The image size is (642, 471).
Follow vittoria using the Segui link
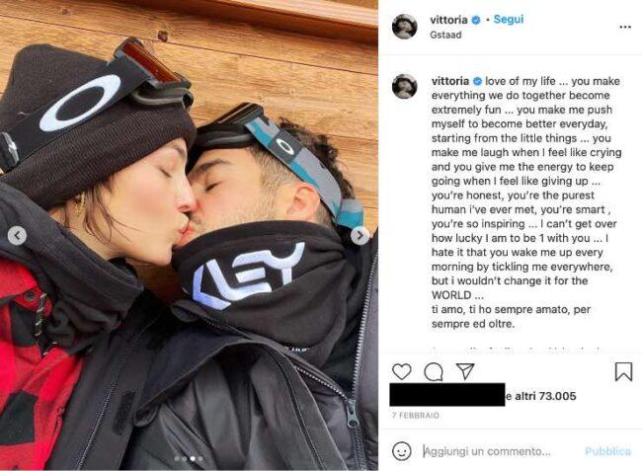pyautogui.click(x=508, y=19)
